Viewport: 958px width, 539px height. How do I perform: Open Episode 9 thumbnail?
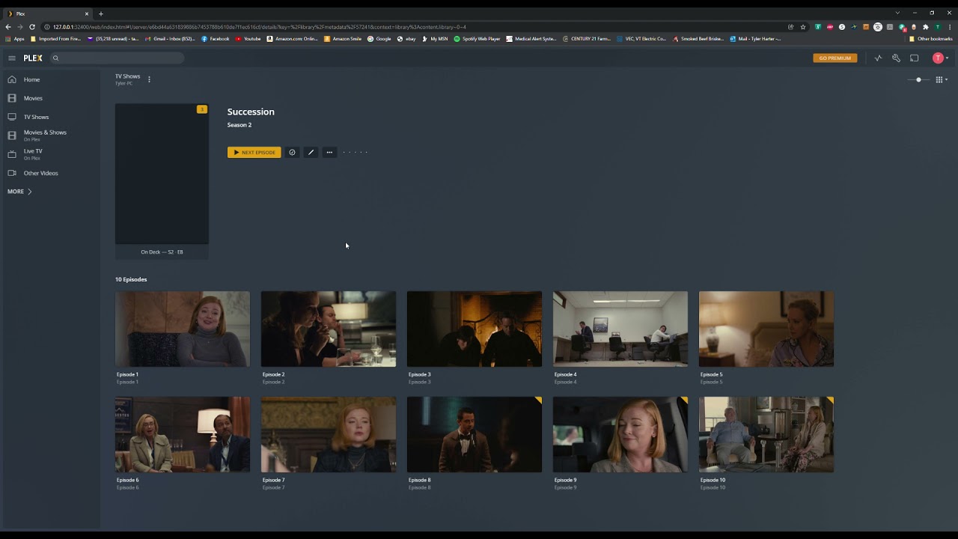coord(620,435)
